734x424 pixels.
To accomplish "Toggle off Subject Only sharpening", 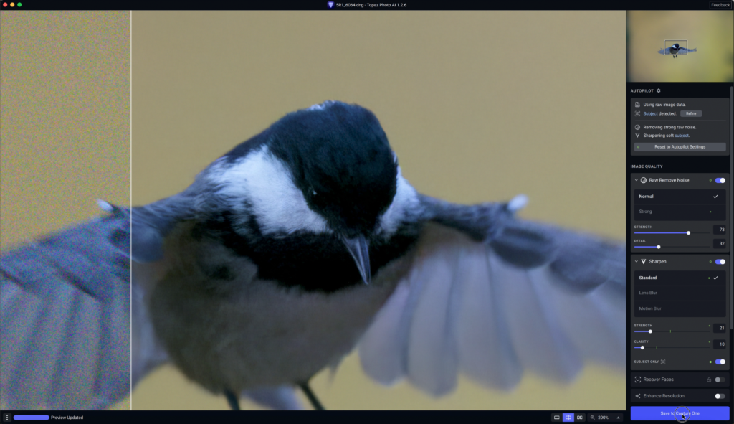I will (x=720, y=362).
